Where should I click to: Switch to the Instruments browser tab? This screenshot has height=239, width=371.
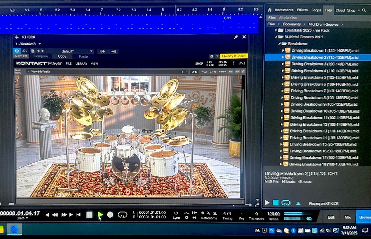[x=284, y=10]
